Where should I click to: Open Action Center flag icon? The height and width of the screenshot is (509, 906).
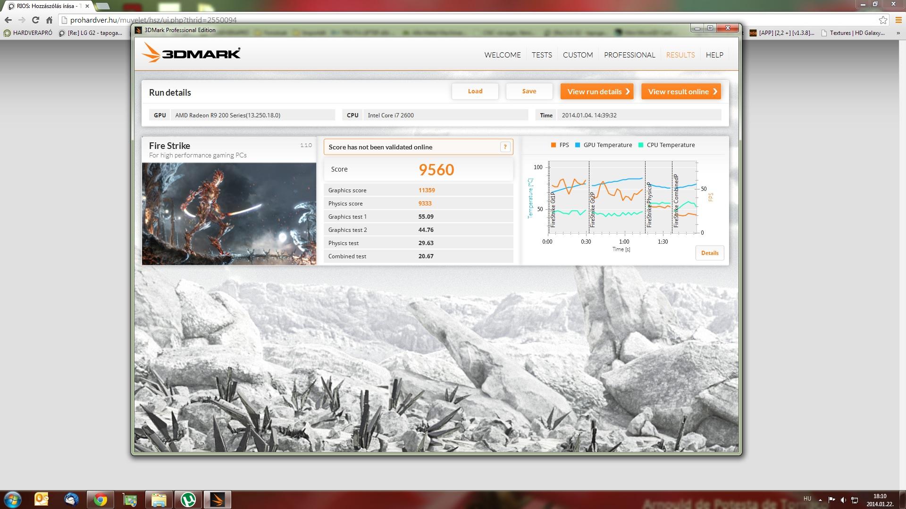click(831, 500)
